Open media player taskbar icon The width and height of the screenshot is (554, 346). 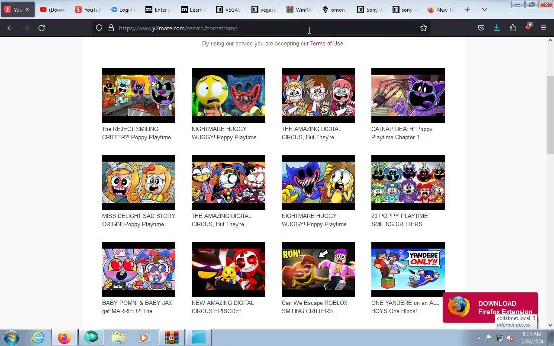[x=144, y=337]
